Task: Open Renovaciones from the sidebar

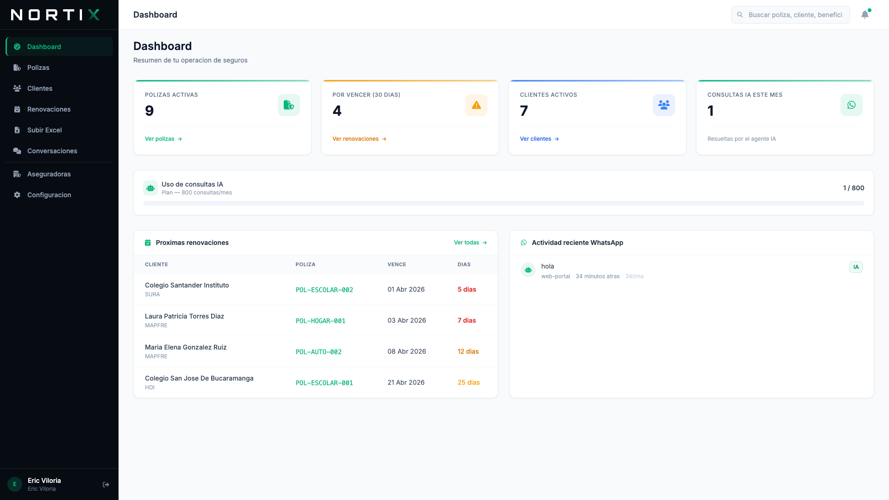Action: (49, 109)
